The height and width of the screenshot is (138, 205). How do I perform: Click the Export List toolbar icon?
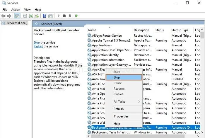(x=37, y=16)
